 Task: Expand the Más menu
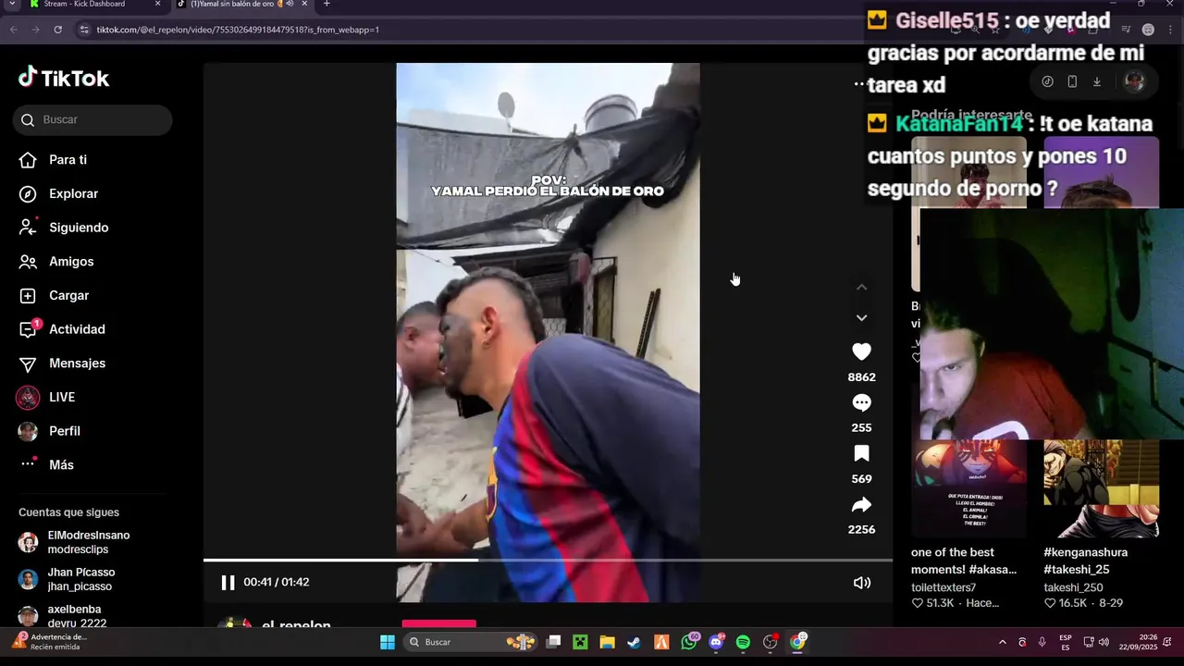tap(47, 464)
